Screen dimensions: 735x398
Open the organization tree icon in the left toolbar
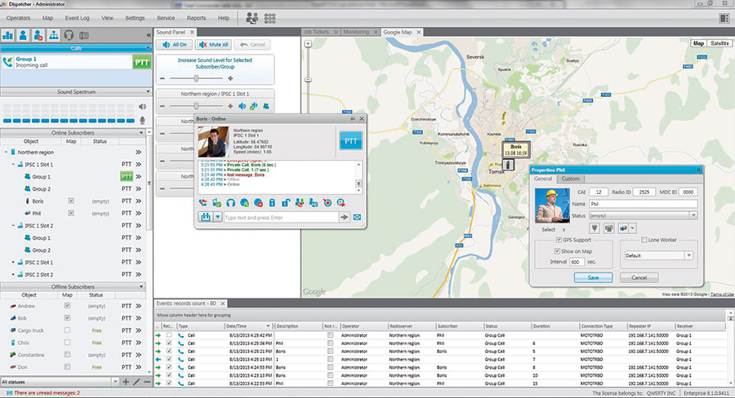(53, 35)
